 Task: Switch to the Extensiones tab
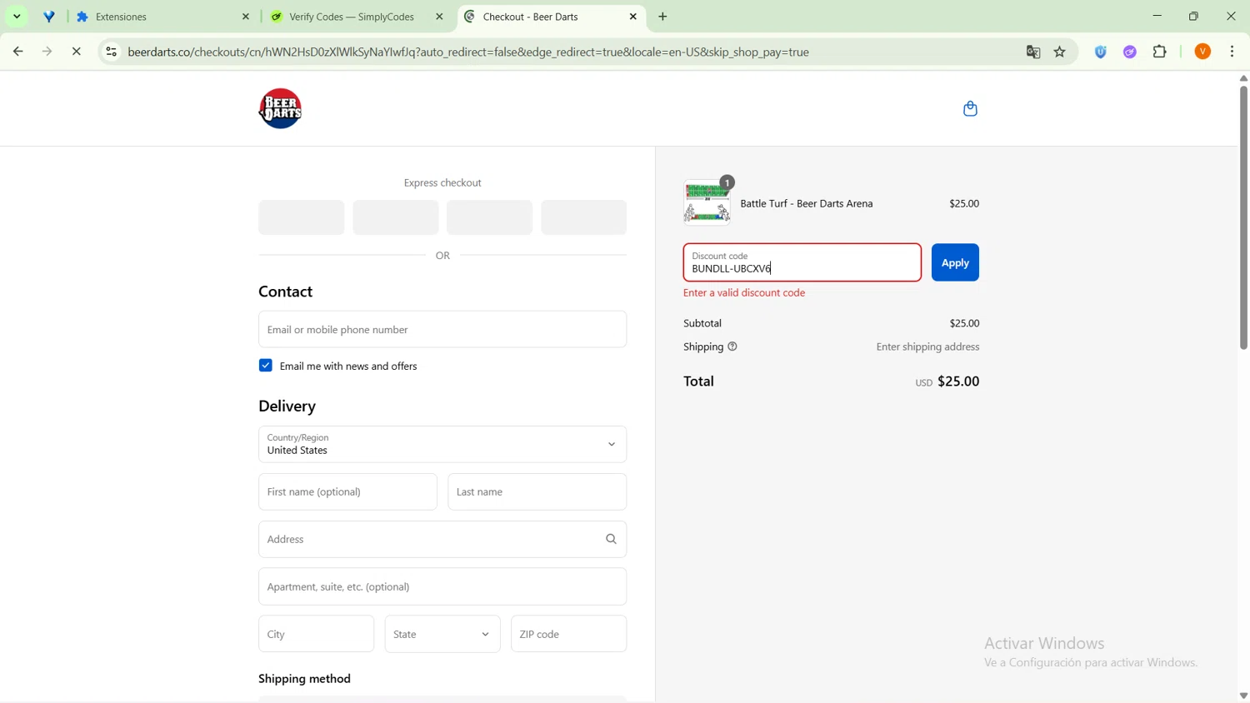click(163, 17)
